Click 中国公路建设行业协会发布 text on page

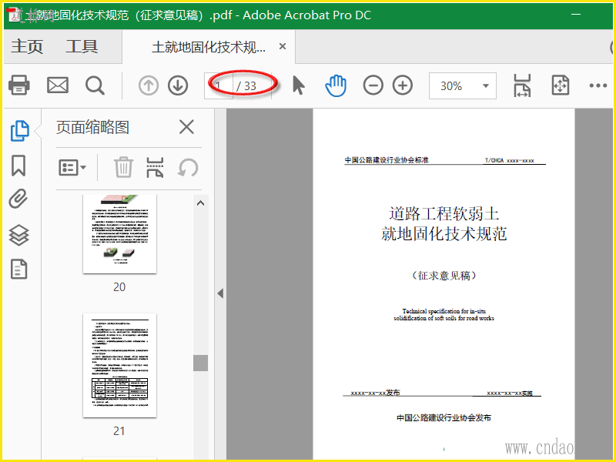pos(444,417)
